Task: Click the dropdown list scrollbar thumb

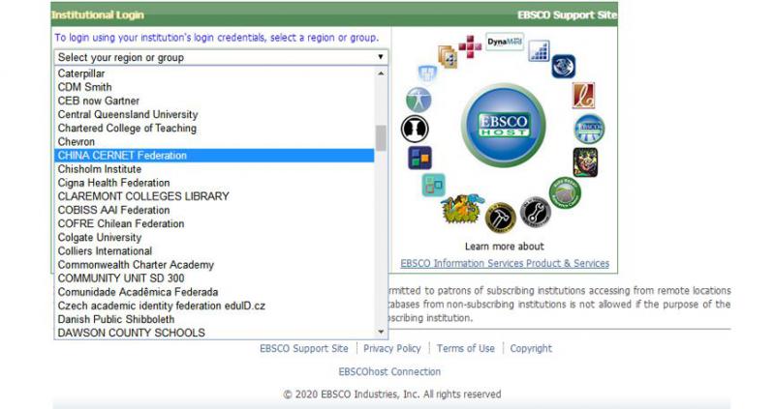Action: point(381,137)
